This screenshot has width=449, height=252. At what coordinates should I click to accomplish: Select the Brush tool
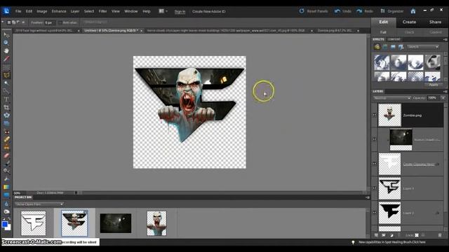point(6,163)
